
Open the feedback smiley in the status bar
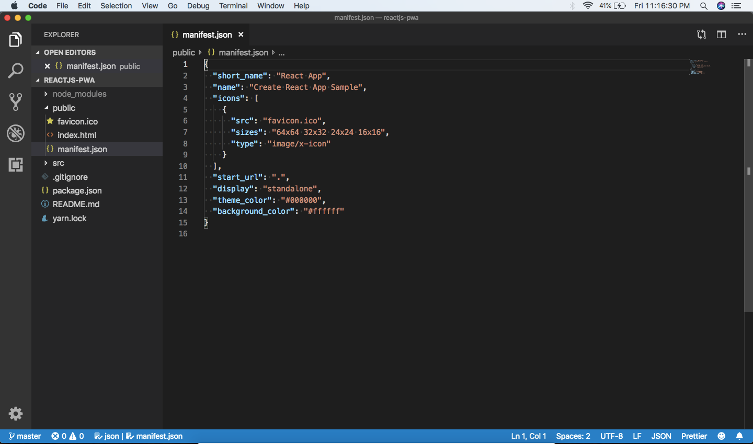point(721,436)
